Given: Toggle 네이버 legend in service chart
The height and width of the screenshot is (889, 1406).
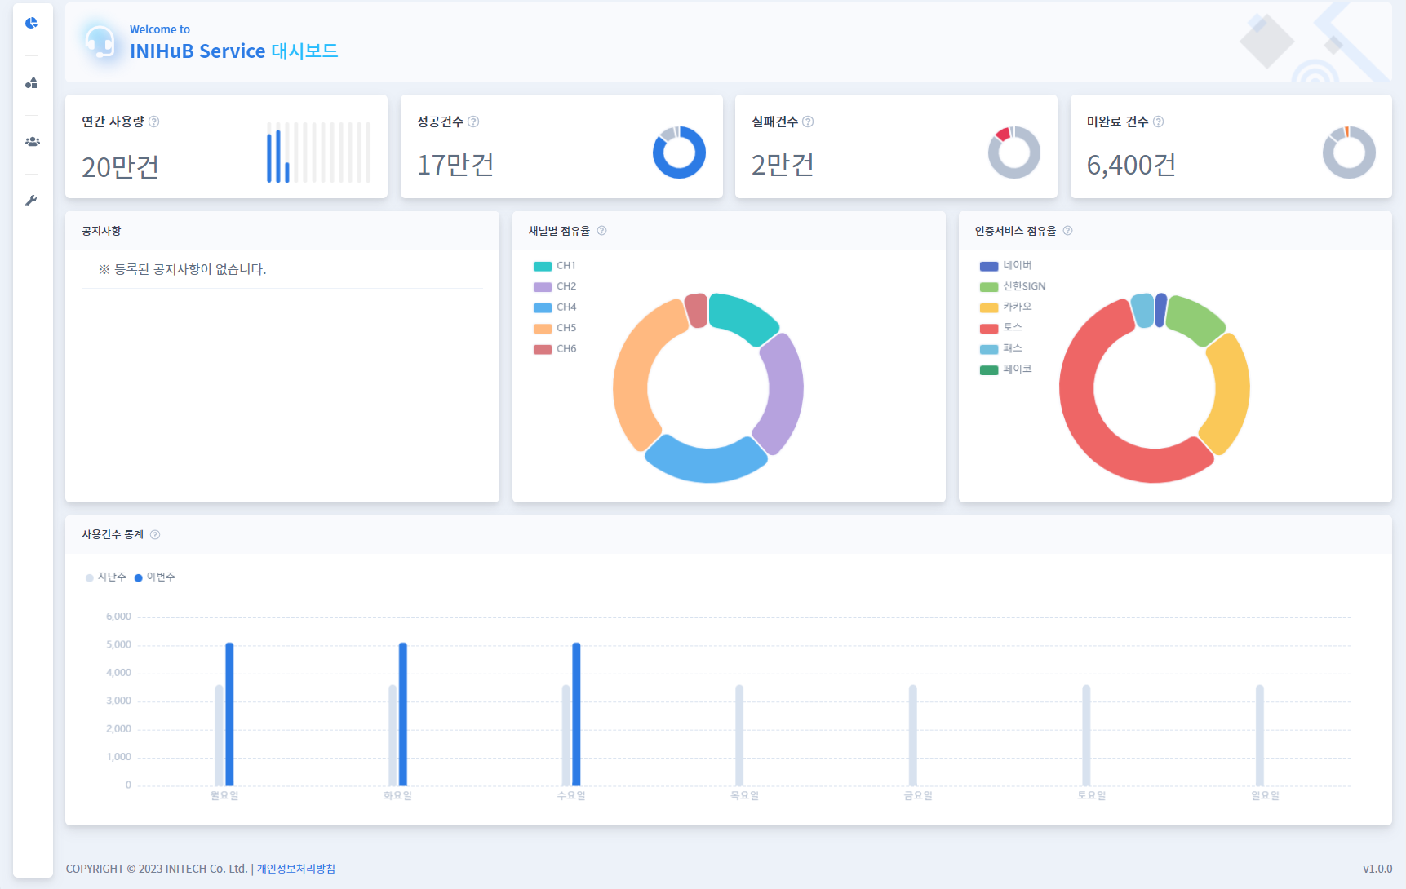Looking at the screenshot, I should [x=1006, y=266].
